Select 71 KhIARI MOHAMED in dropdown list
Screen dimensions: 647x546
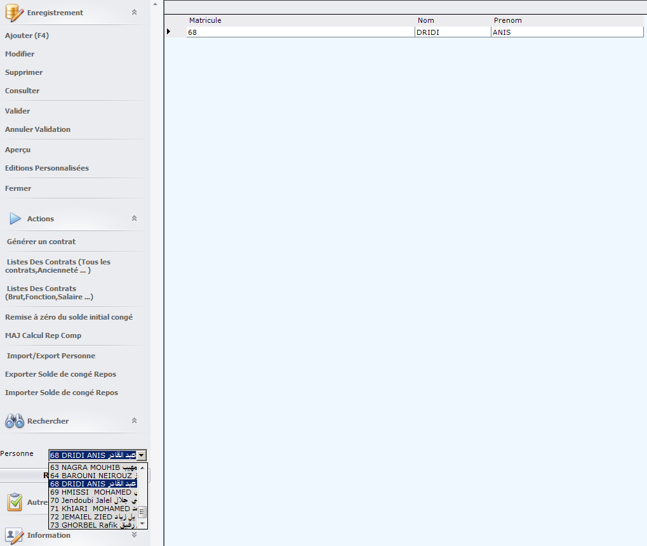[93, 509]
